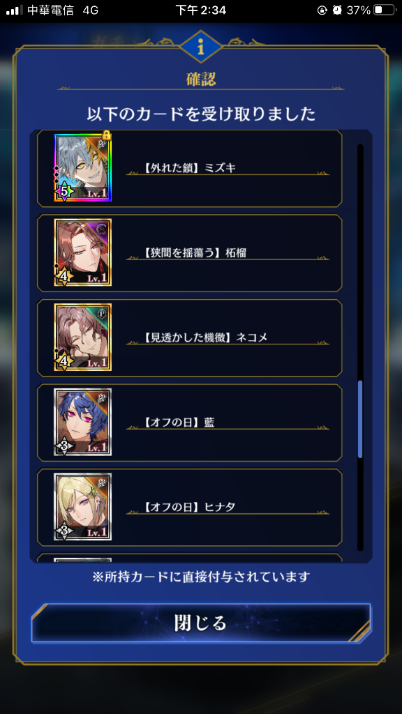Select the 【見透かした機微】ネコメ card thumbnail
Viewport: 402px width, 714px height.
pos(82,337)
